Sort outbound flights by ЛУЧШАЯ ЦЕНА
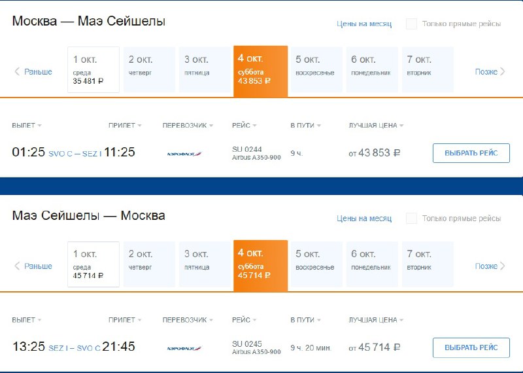The image size is (523, 373). (377, 126)
